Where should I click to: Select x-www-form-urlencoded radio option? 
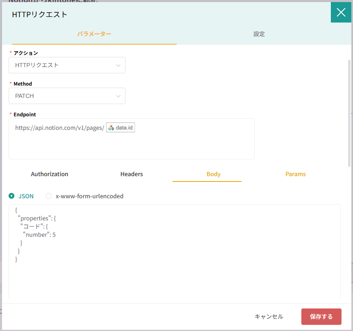[49, 196]
